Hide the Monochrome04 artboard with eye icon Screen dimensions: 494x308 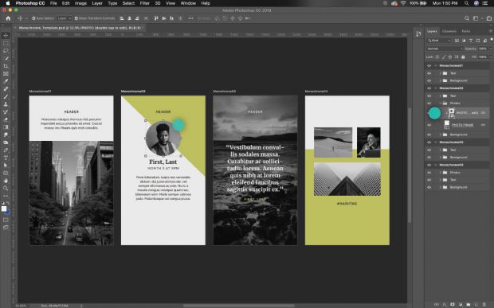point(429,165)
